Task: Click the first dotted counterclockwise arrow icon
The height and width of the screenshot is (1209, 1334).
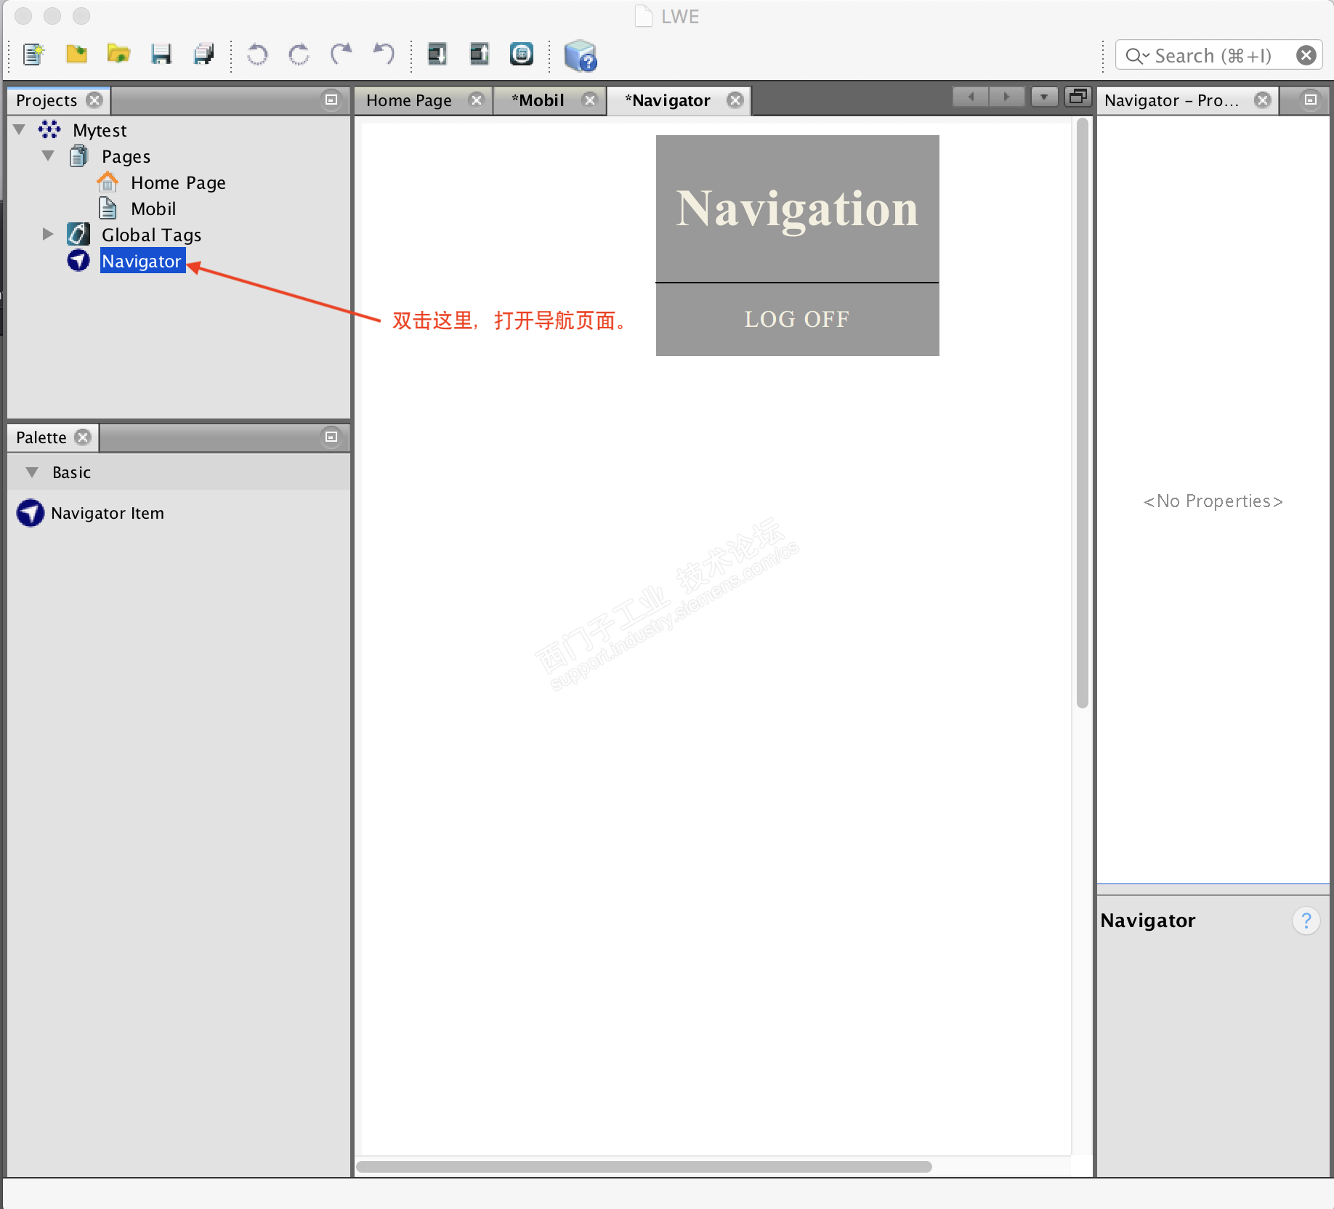Action: (257, 54)
